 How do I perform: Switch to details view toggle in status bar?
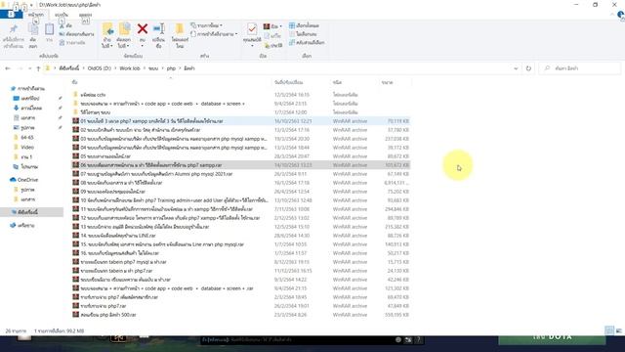609,330
